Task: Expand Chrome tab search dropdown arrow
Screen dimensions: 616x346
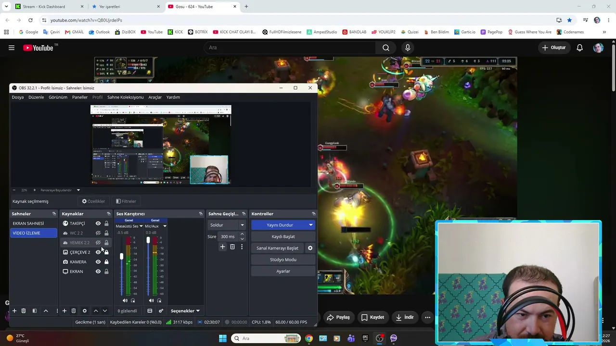Action: click(x=6, y=7)
